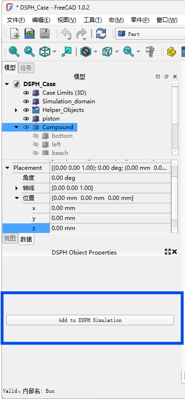The width and height of the screenshot is (185, 399).
Task: Click the Helper_Objects group icon
Action: coord(36,110)
